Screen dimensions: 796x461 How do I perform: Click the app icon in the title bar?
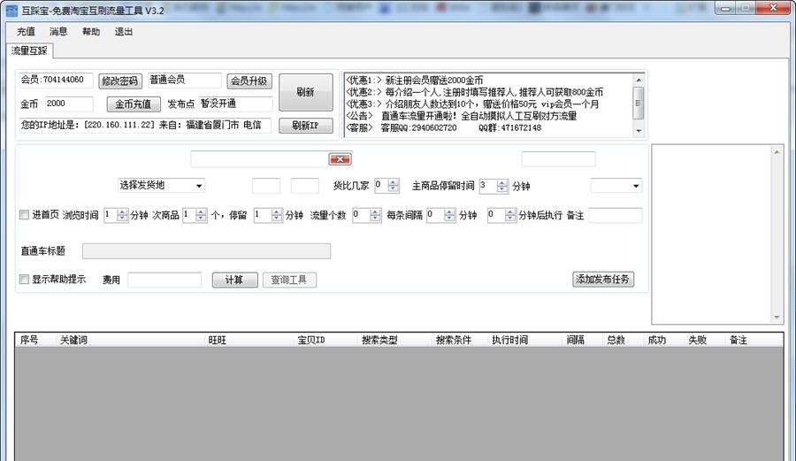point(11,11)
